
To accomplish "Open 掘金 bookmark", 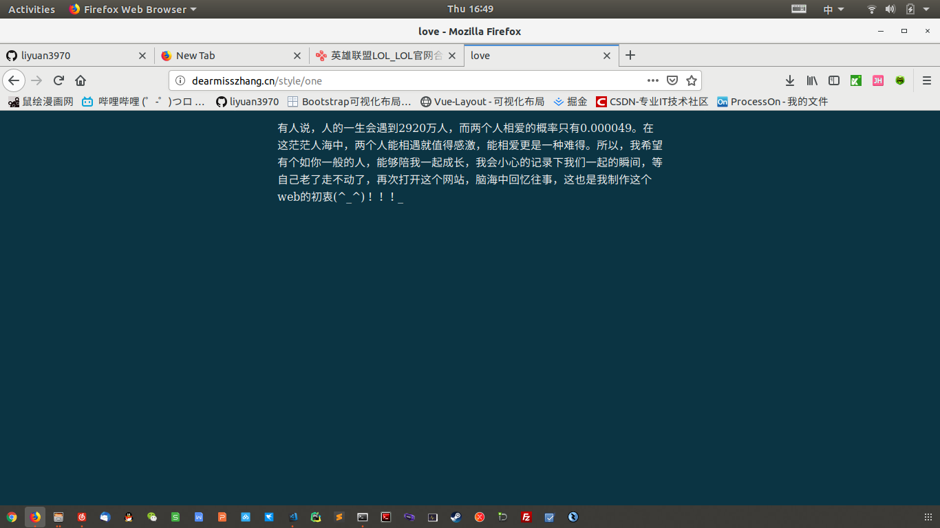I will coord(570,102).
